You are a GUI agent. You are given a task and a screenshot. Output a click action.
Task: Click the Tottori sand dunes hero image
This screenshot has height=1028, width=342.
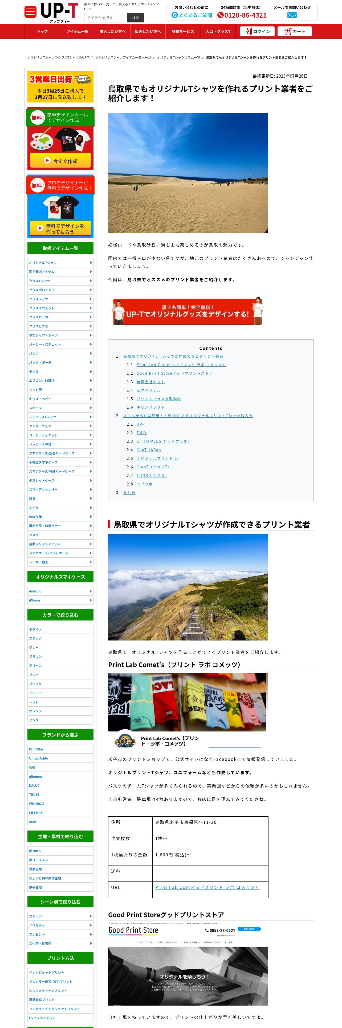click(188, 173)
